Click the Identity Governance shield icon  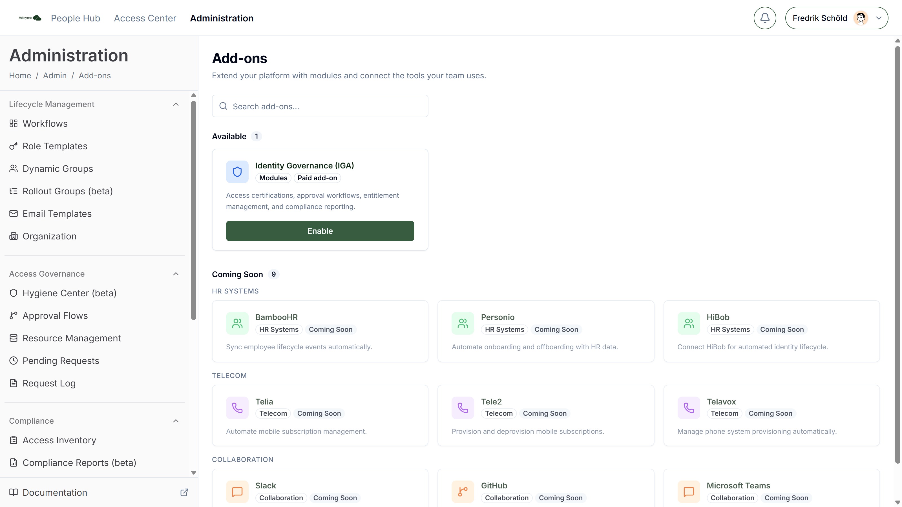pos(237,172)
